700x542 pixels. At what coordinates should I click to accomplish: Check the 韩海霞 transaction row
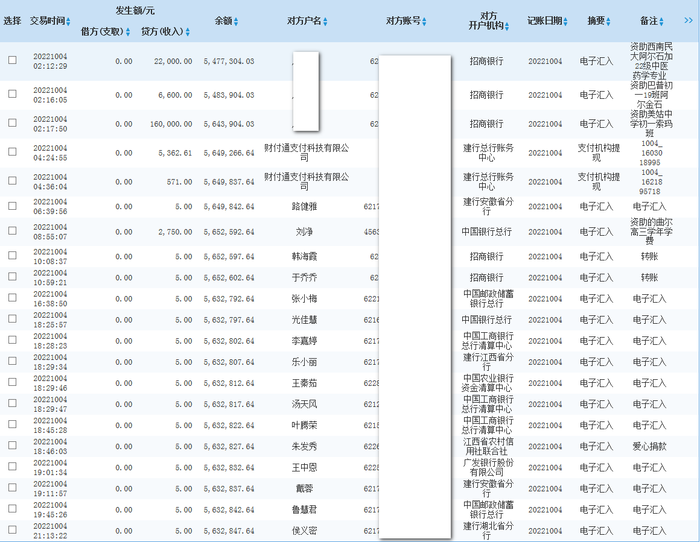tap(13, 255)
